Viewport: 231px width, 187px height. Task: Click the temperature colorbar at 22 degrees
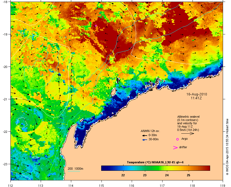coord(123,168)
